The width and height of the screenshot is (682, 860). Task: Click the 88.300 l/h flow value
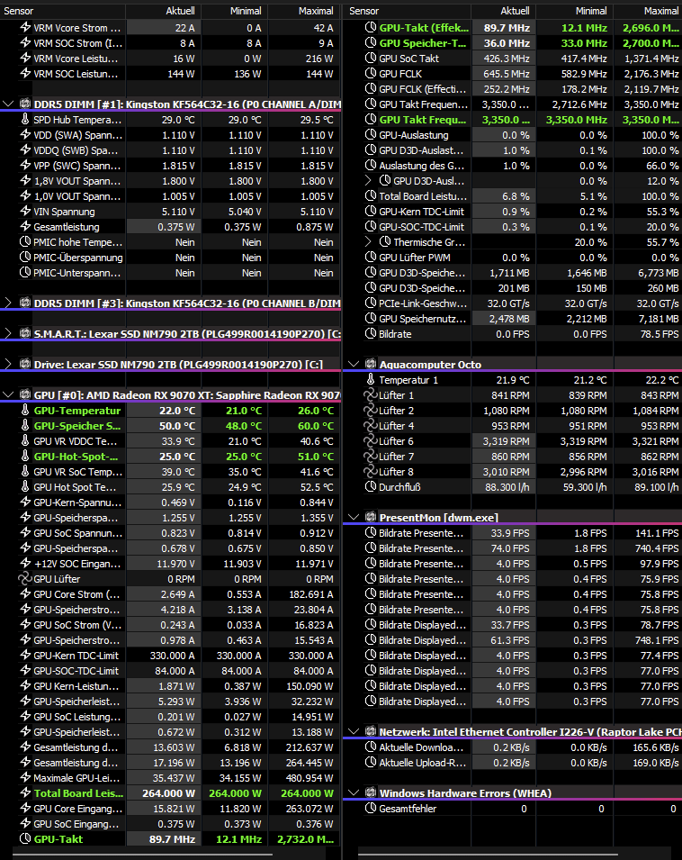[507, 487]
